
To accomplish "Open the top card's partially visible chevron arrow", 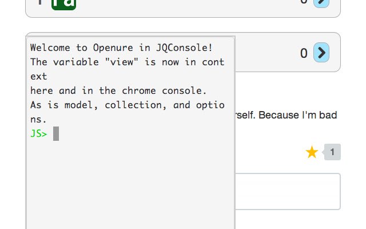I will click(321, 3).
